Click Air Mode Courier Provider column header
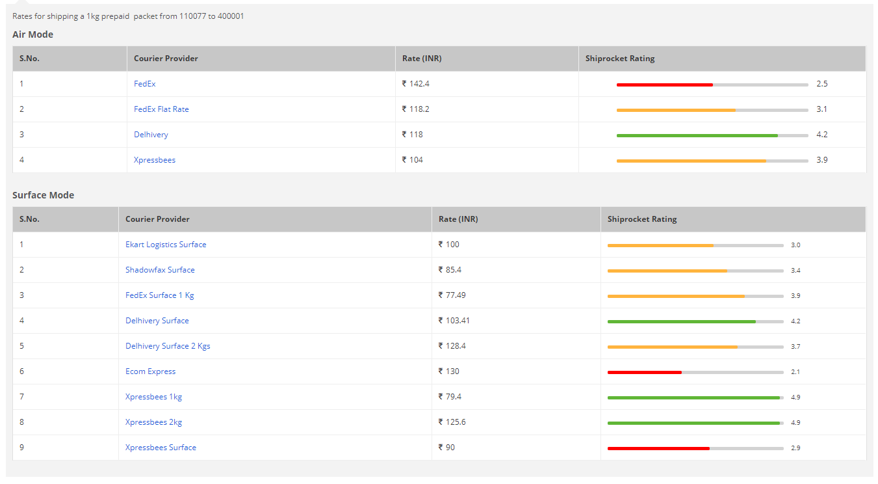Screen dimensions: 878x484 261,59
